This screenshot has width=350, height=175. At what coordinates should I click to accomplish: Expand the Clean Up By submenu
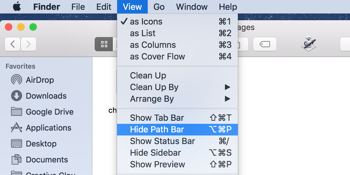[x=154, y=87]
